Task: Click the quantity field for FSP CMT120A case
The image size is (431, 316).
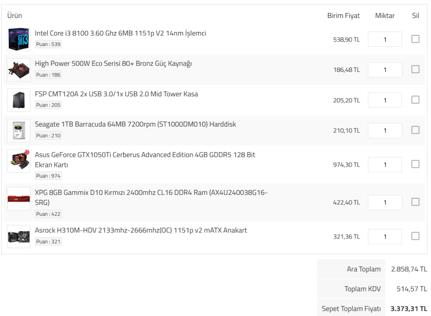Action: point(385,100)
